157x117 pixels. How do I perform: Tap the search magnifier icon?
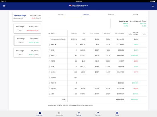pyautogui.click(x=153, y=6)
